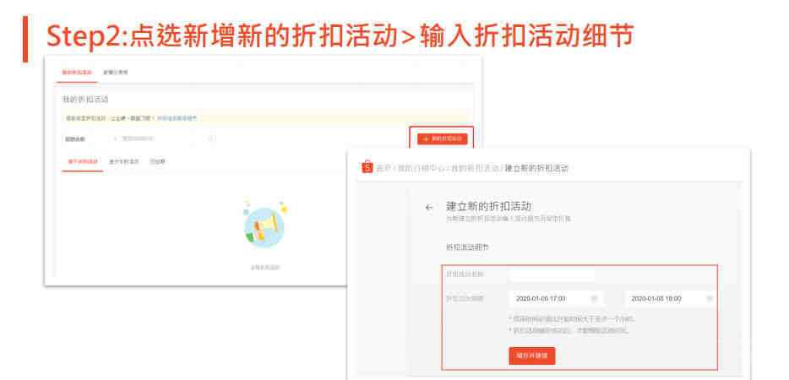Open the calendar icon of the 17:00 start date
789x380 pixels.
(594, 299)
